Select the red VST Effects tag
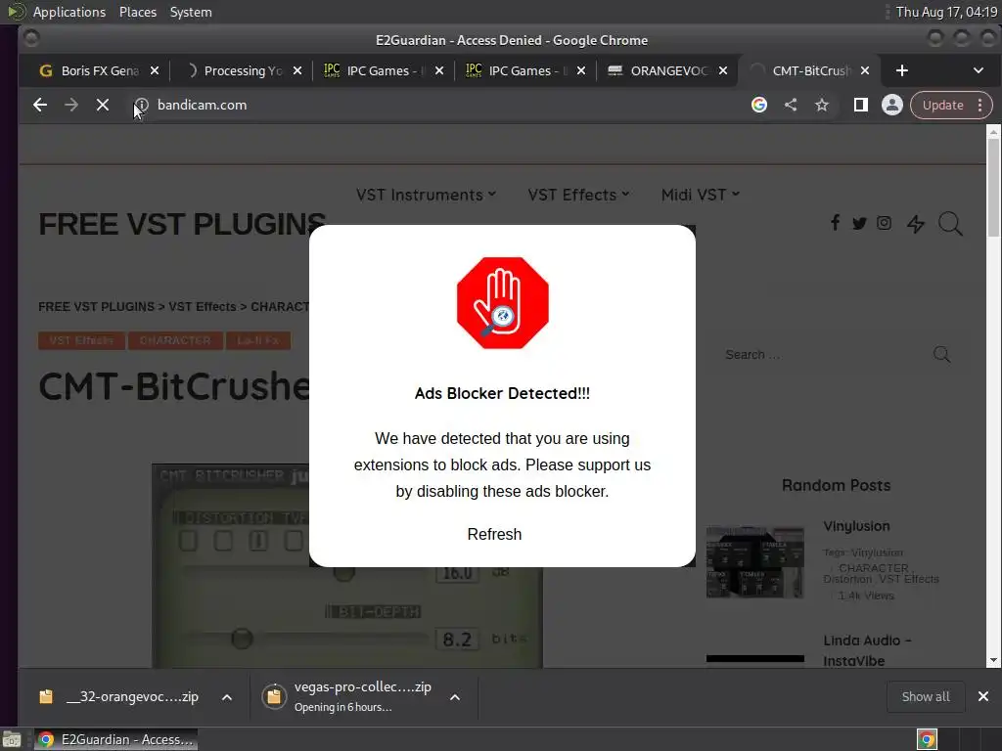 [81, 340]
